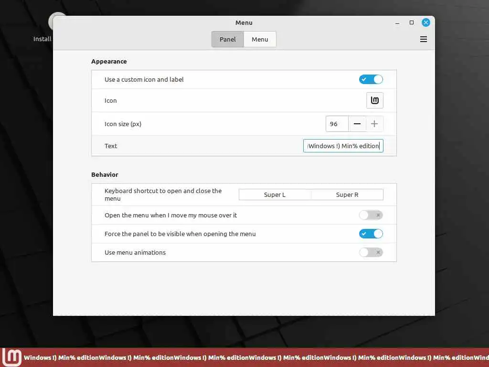Select the Panel tab
The height and width of the screenshot is (367, 489).
point(228,39)
